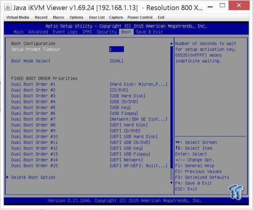
Task: Open the [UEFI Network] boot option
Action: [126, 160]
